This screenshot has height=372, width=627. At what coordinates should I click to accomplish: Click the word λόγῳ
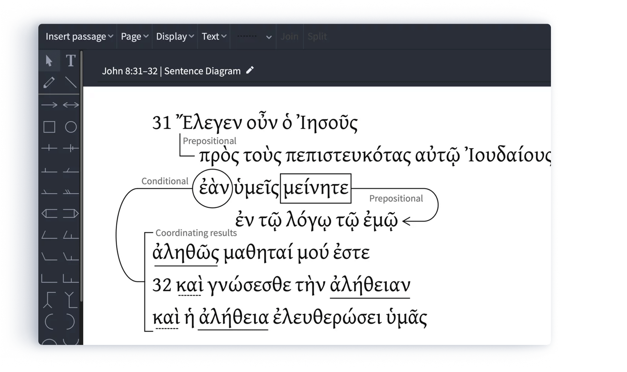(x=308, y=220)
